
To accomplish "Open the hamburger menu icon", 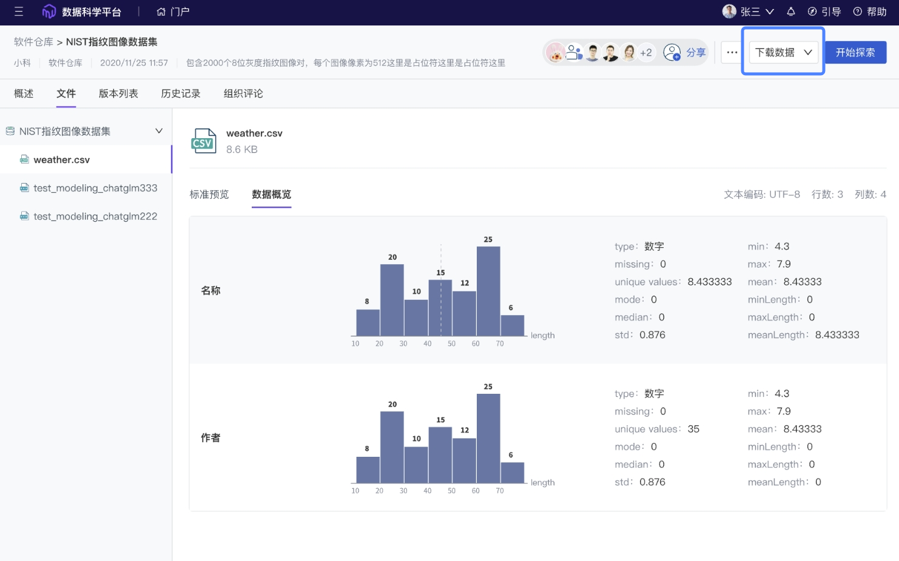I will click(19, 12).
